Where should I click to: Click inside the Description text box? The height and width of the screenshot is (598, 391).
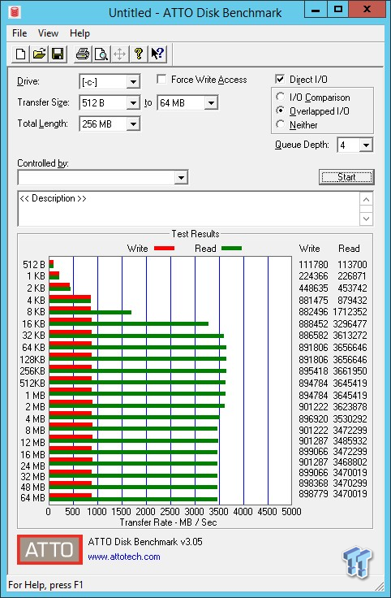pos(188,209)
